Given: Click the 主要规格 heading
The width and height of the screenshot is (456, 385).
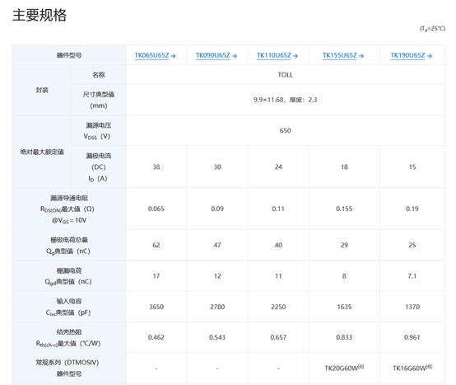Looking at the screenshot, I should 40,15.
